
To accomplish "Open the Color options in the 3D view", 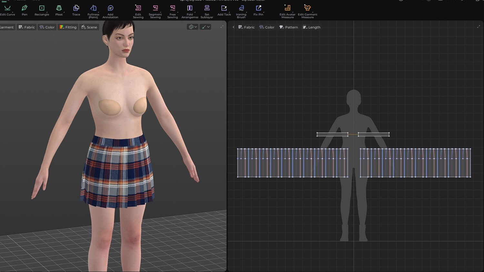I will pyautogui.click(x=47, y=27).
